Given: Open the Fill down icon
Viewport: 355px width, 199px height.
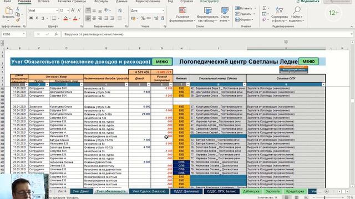Looking at the screenshot, I should click(x=264, y=14).
